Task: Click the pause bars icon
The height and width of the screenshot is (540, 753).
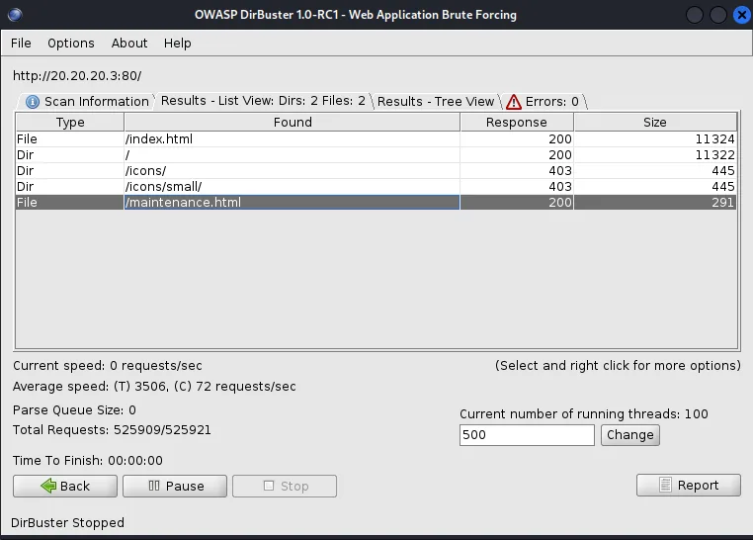Action: pyautogui.click(x=154, y=486)
